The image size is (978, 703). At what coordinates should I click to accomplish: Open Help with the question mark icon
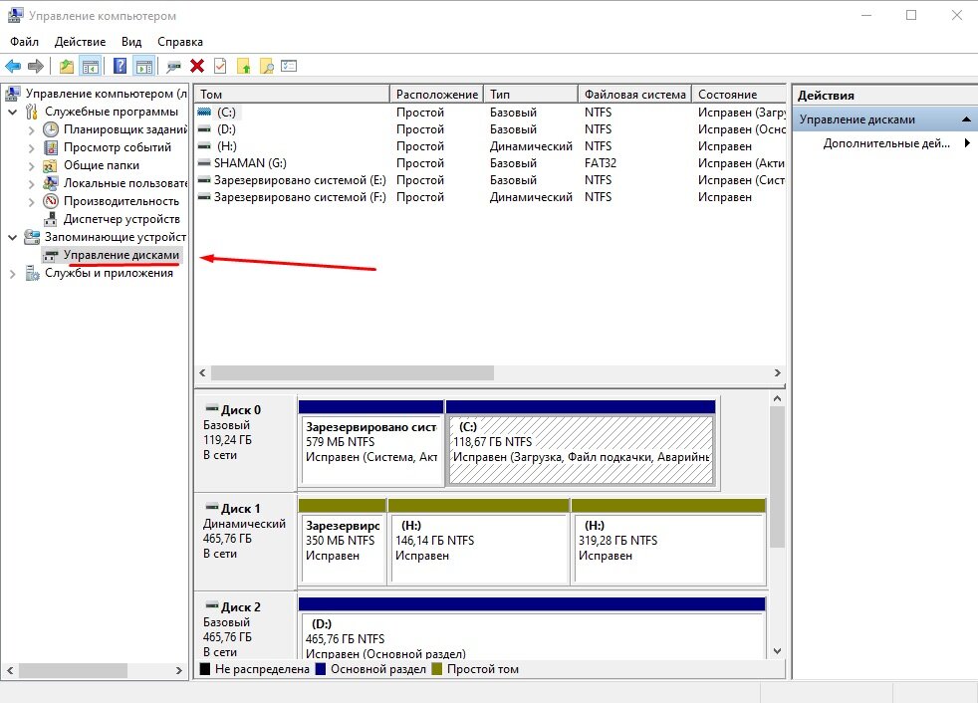(x=120, y=66)
